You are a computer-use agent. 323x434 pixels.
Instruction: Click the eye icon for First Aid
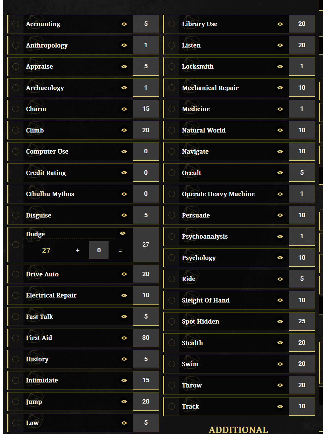coord(124,338)
